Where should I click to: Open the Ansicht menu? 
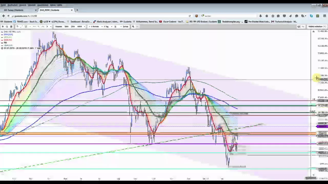coord(23,5)
